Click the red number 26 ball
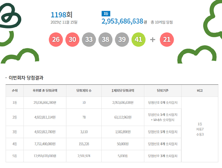The width and height of the screenshot is (222, 168). 55,40
